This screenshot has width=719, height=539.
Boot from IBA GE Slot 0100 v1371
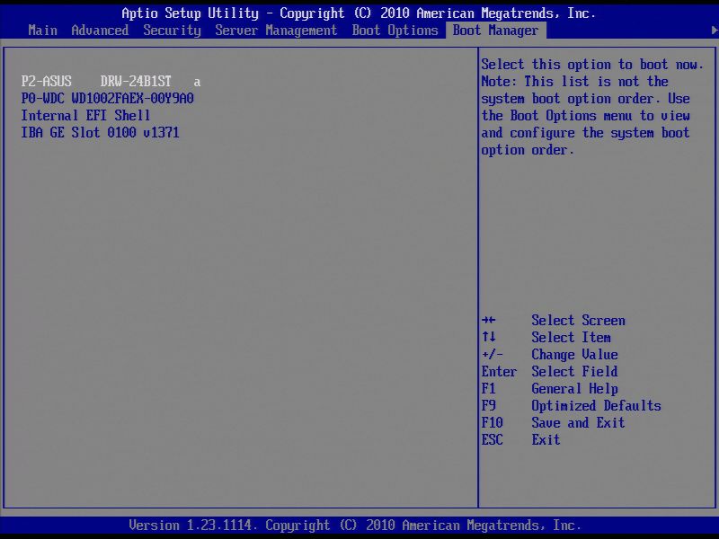pyautogui.click(x=102, y=132)
